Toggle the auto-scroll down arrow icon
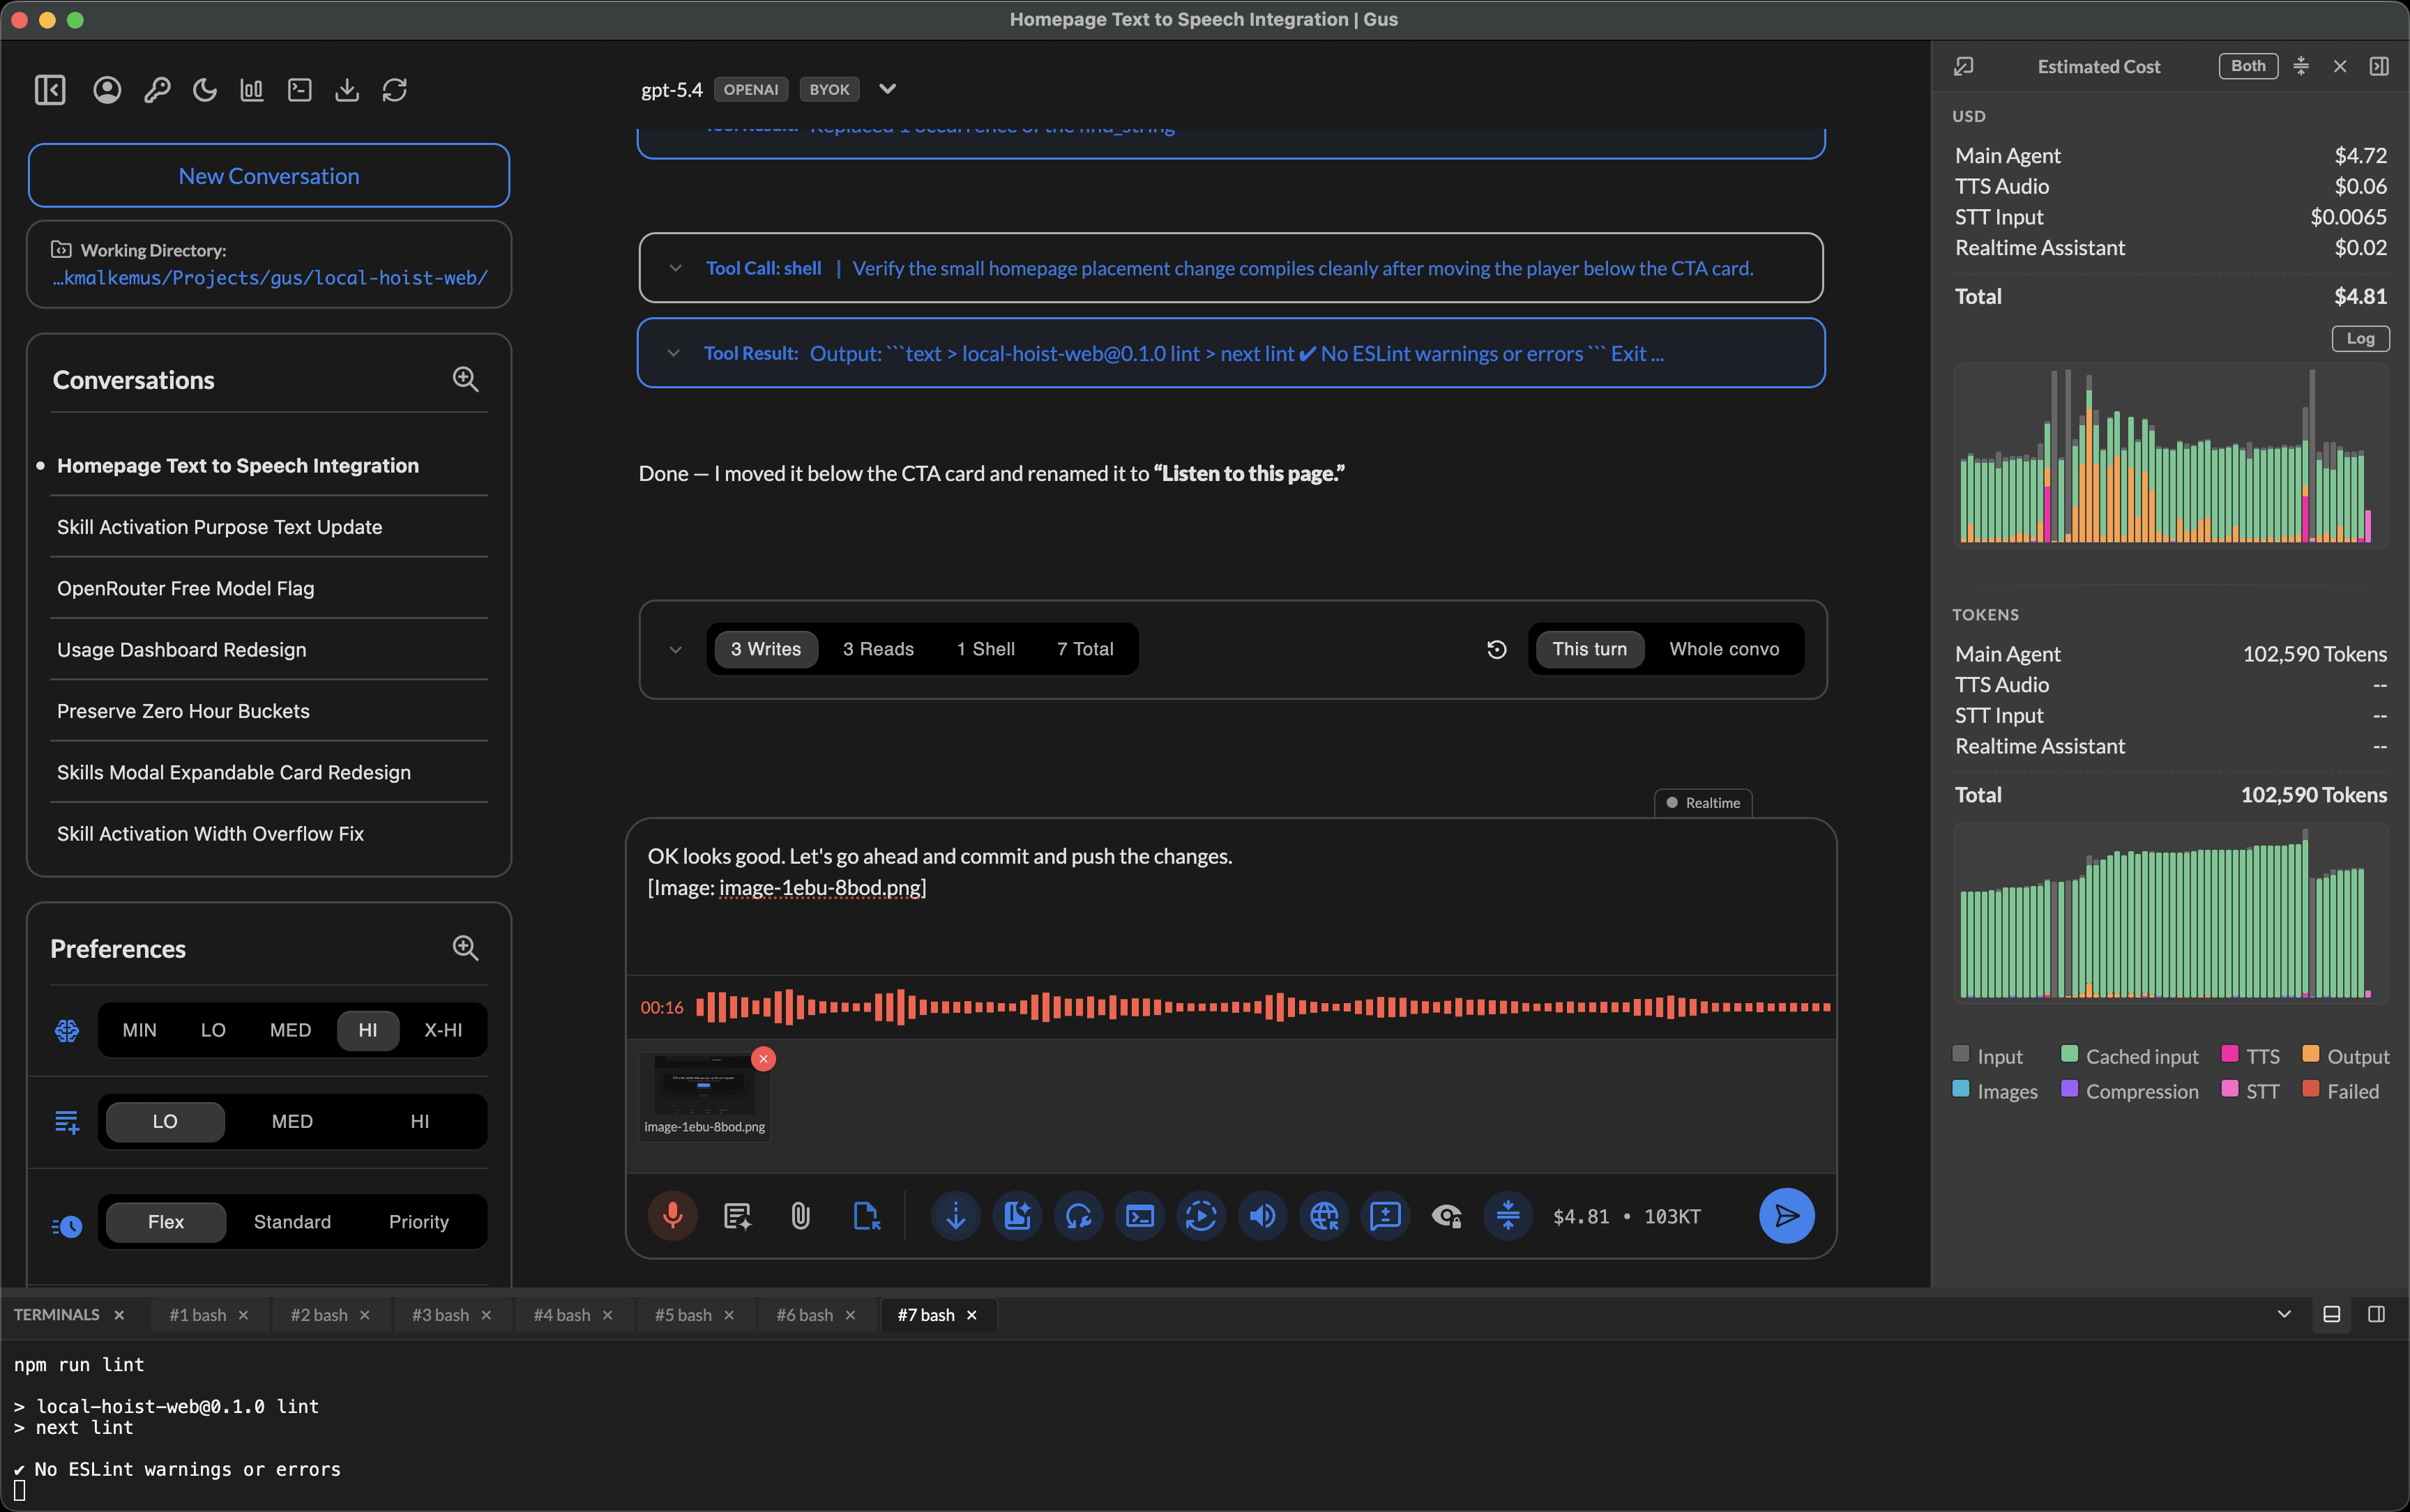The image size is (2410, 1512). (955, 1216)
